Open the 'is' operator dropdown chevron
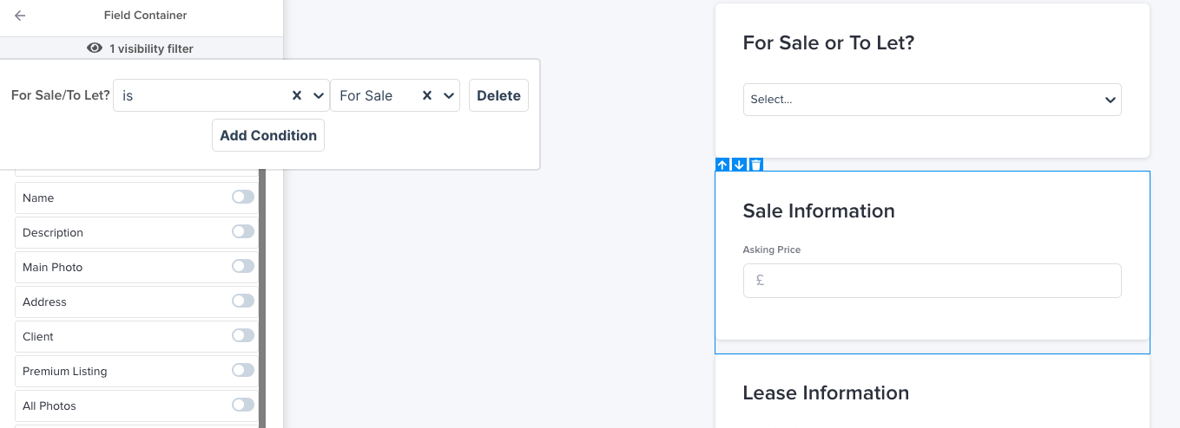Image resolution: width=1180 pixels, height=428 pixels. [x=318, y=95]
